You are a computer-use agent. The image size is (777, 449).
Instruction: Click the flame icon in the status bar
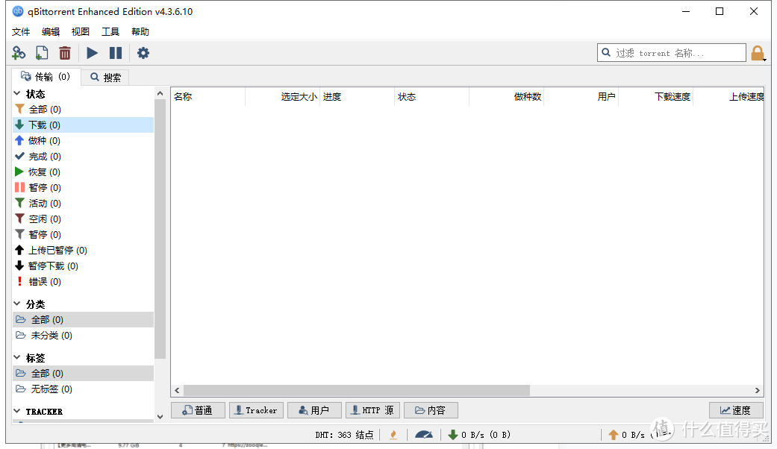(x=393, y=434)
